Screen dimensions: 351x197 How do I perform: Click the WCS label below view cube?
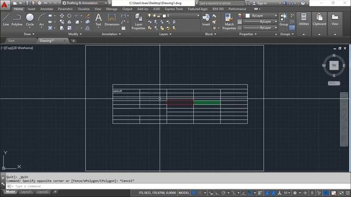[x=334, y=83]
